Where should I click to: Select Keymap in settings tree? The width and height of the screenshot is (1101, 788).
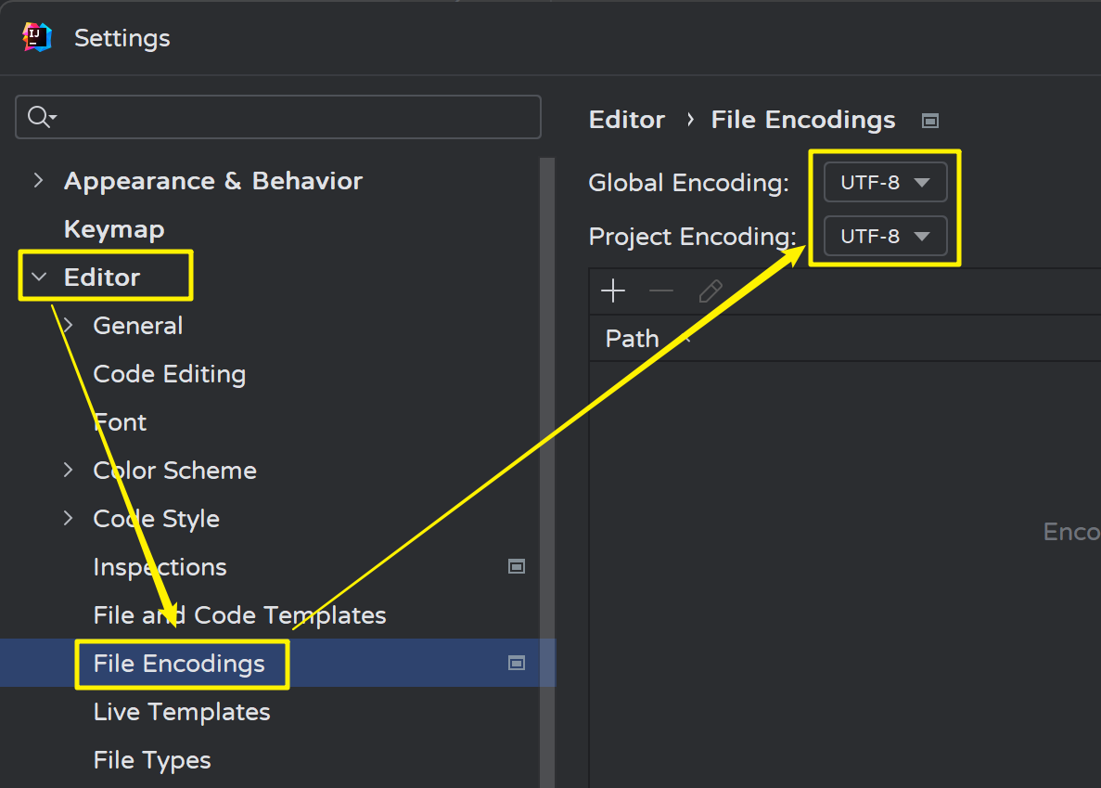tap(114, 229)
